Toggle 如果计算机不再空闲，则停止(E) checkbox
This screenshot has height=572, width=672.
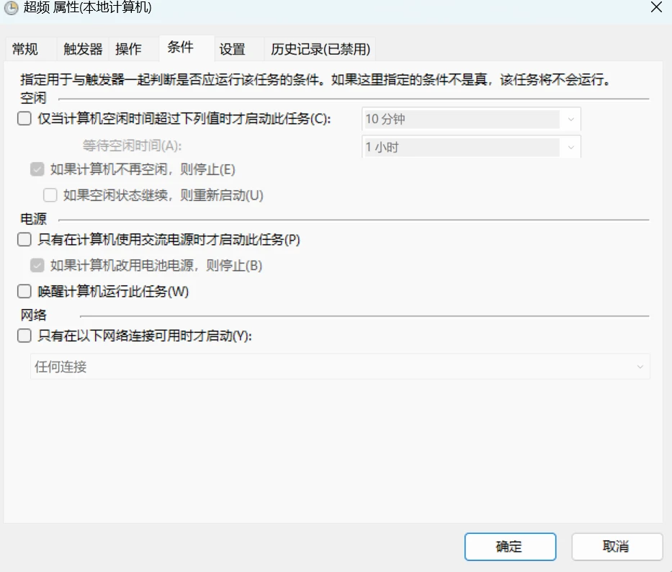(37, 169)
